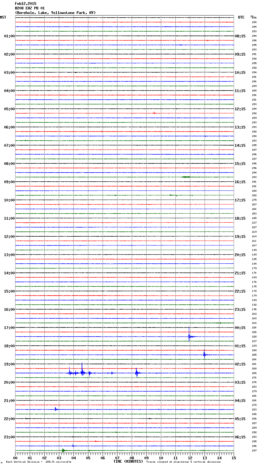Select the '11:00' MST time label
Screen dimensions: 258x466
click(9, 218)
